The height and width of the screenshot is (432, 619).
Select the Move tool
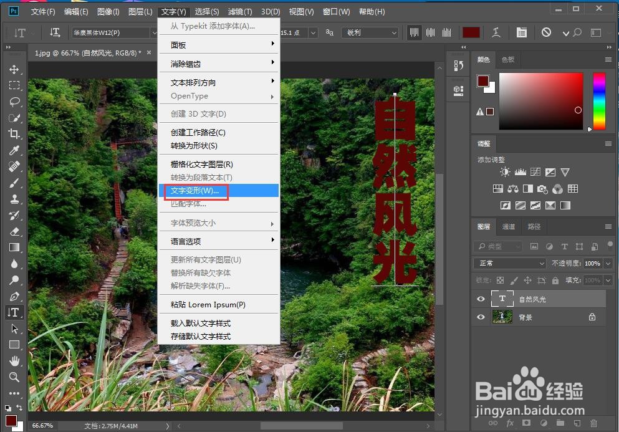coord(14,70)
